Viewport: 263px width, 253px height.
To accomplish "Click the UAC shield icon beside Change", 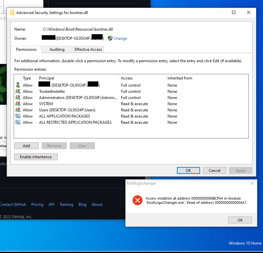I will [110, 38].
